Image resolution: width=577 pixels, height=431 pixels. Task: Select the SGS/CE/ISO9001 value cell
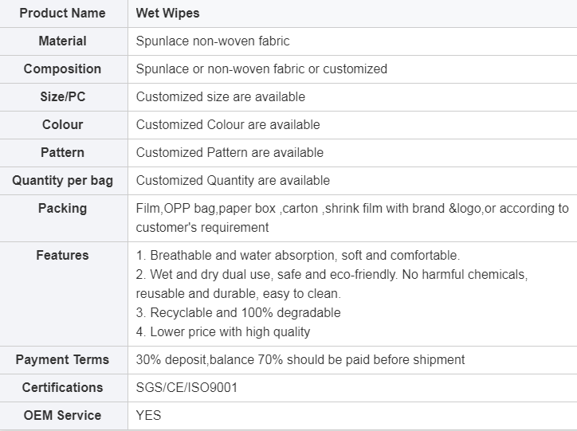(x=352, y=388)
